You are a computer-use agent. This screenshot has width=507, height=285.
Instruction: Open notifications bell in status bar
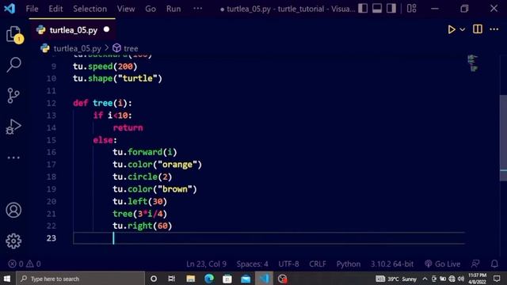(494, 264)
